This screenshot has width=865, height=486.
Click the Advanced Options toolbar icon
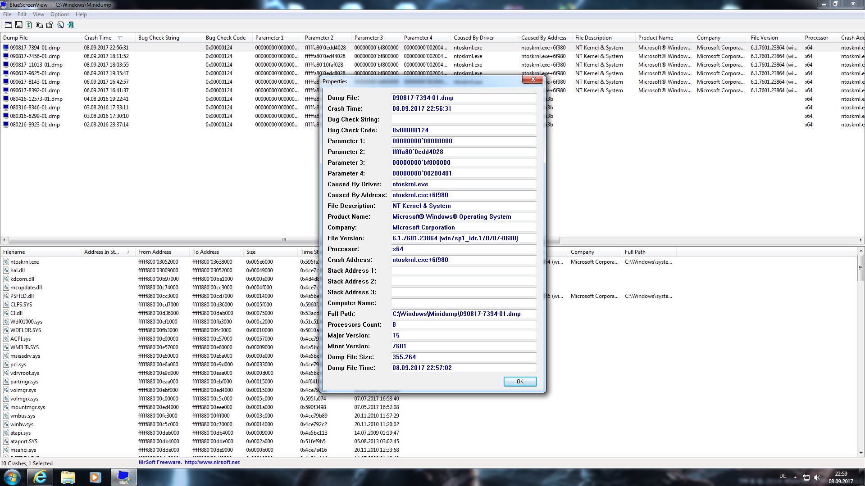[9, 25]
